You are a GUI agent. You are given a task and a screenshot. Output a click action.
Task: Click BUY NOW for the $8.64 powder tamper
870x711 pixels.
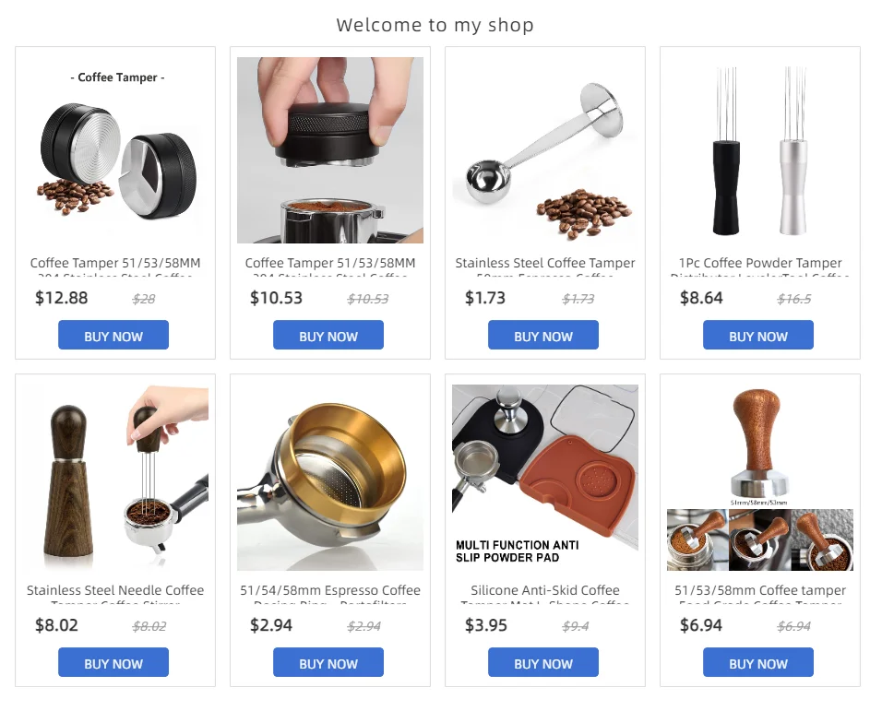tap(758, 335)
